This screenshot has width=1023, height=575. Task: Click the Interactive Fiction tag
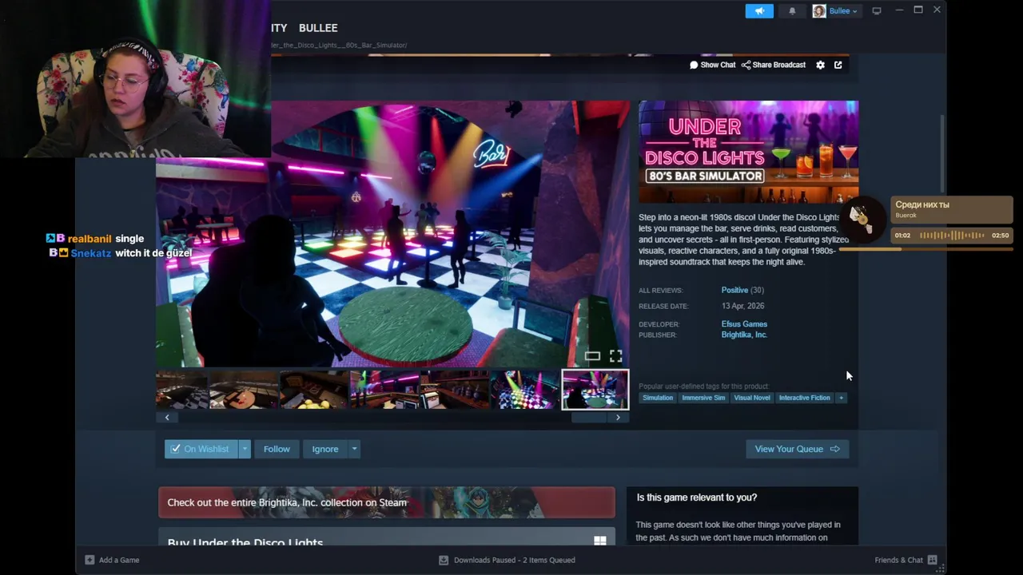point(805,398)
